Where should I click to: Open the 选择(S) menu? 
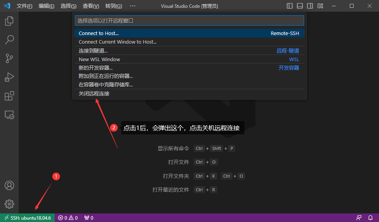(68, 6)
